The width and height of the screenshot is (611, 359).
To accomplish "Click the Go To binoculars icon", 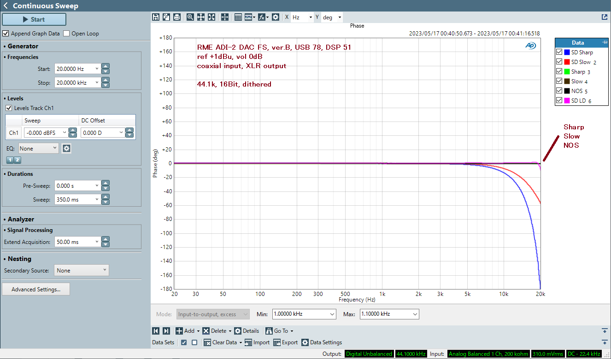I will [269, 331].
